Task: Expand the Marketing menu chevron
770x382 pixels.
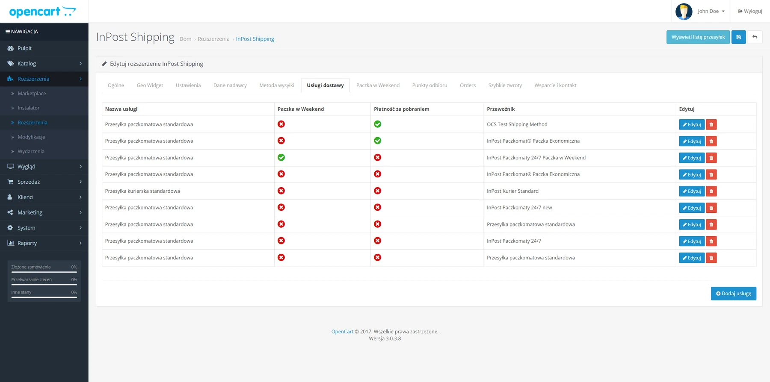Action: (x=80, y=213)
